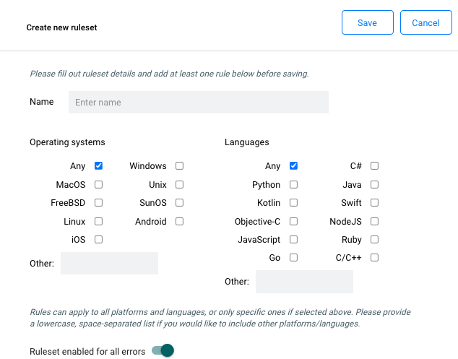The width and height of the screenshot is (458, 359).
Task: Check the Linux operating system checkbox
Action: point(99,222)
